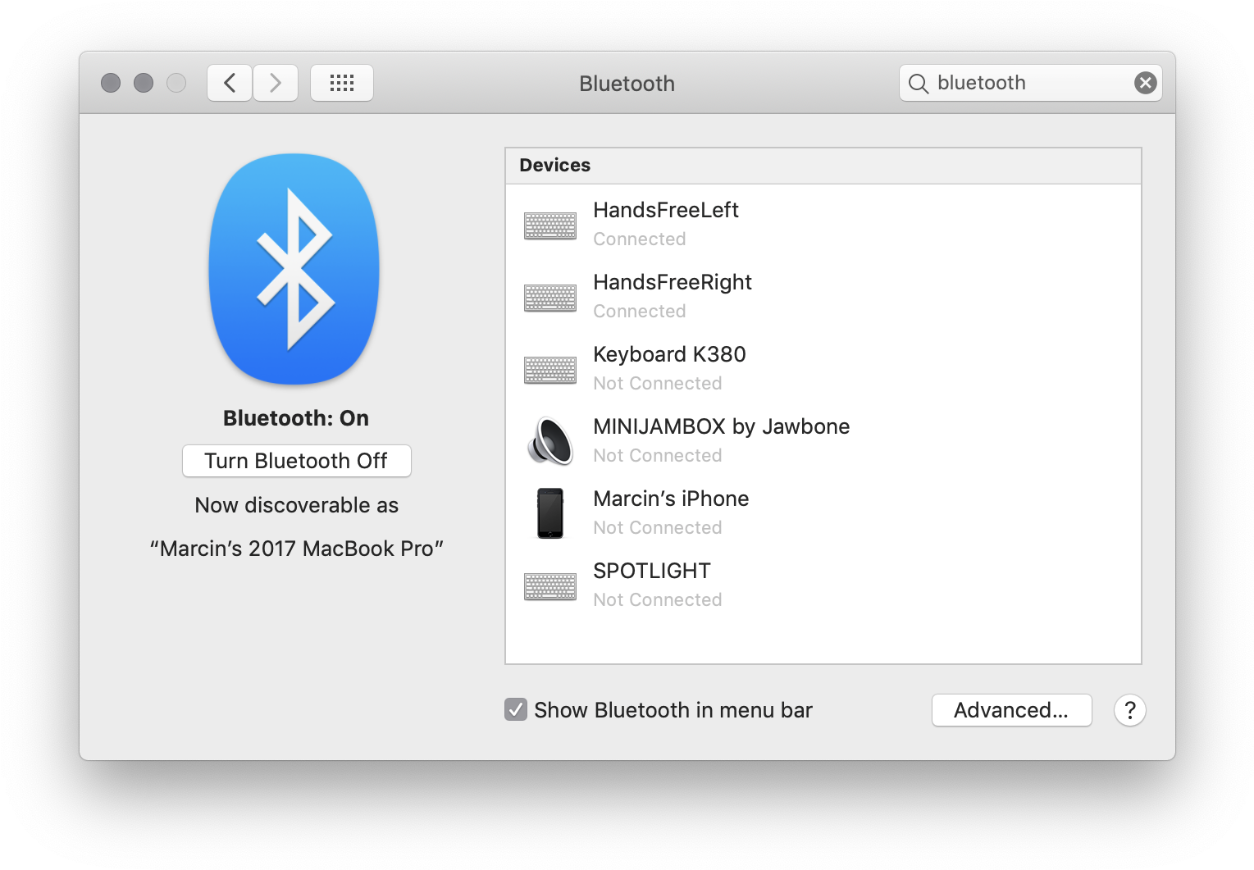Click the Keyboard K380 device icon
Viewport: 1254px width, 870px height.
coord(549,369)
